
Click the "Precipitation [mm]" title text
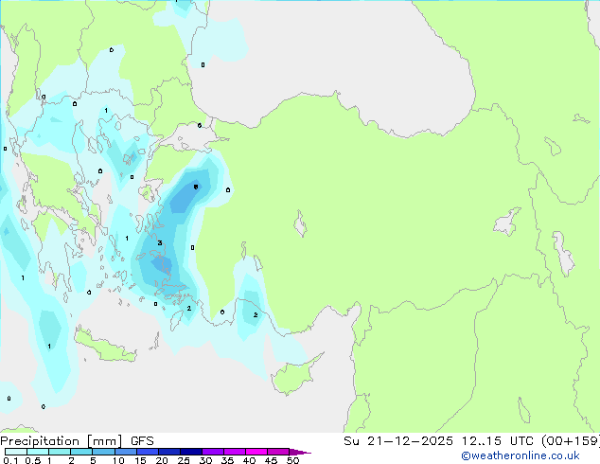point(62,441)
